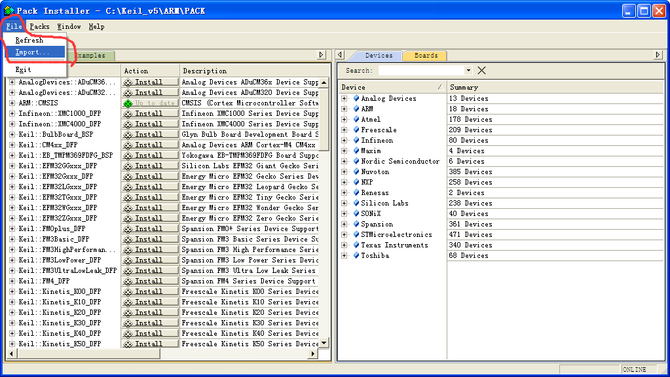Click packs list horizontal scrollbar left arrow
This screenshot has width=670, height=377.
tap(12, 353)
